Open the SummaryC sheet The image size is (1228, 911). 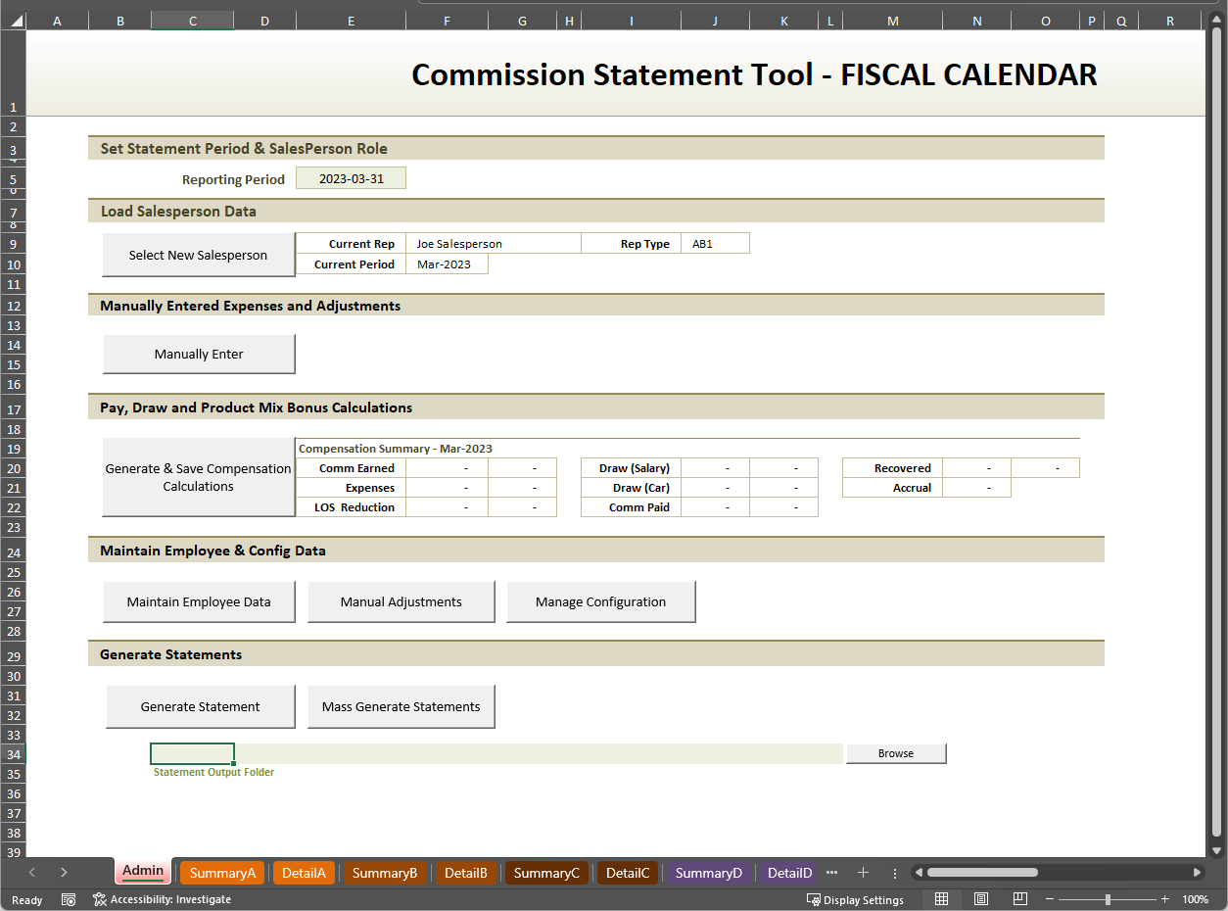point(545,872)
